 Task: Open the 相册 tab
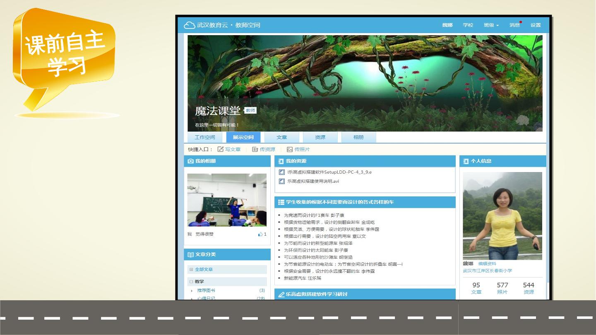(x=359, y=137)
